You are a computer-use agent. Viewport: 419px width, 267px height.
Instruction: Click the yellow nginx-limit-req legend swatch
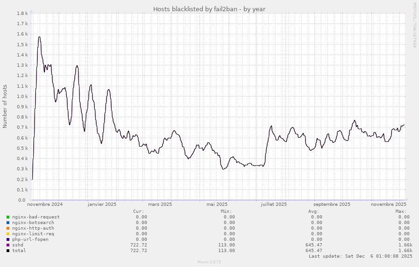tap(8, 234)
